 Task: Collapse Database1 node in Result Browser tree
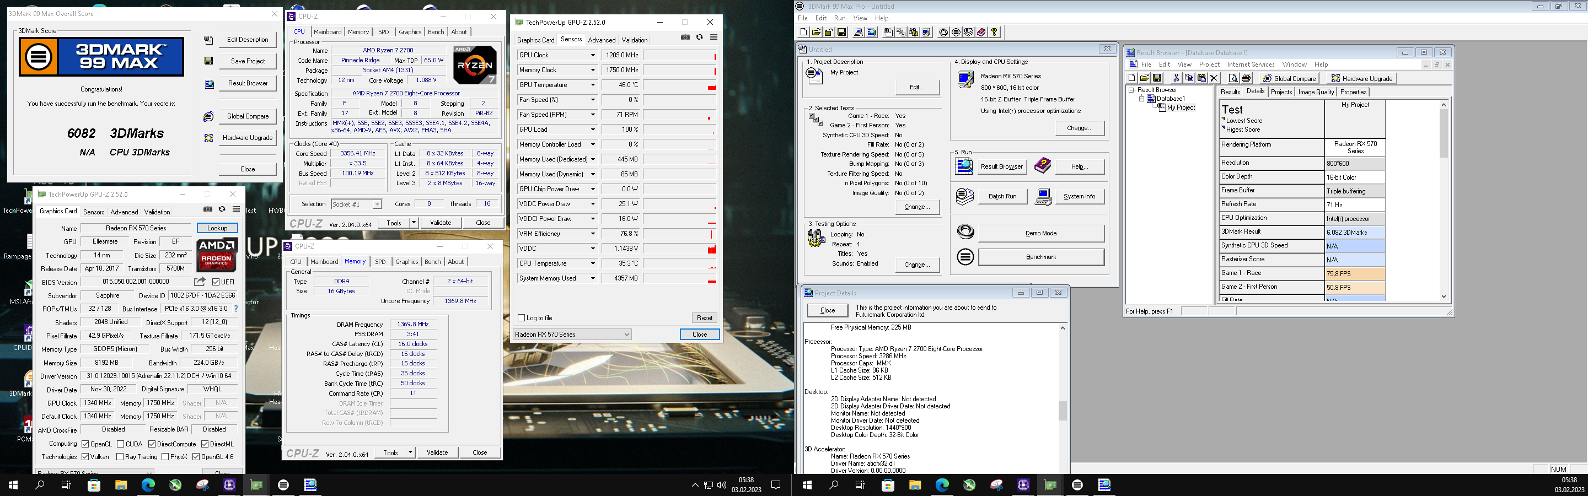click(1141, 99)
